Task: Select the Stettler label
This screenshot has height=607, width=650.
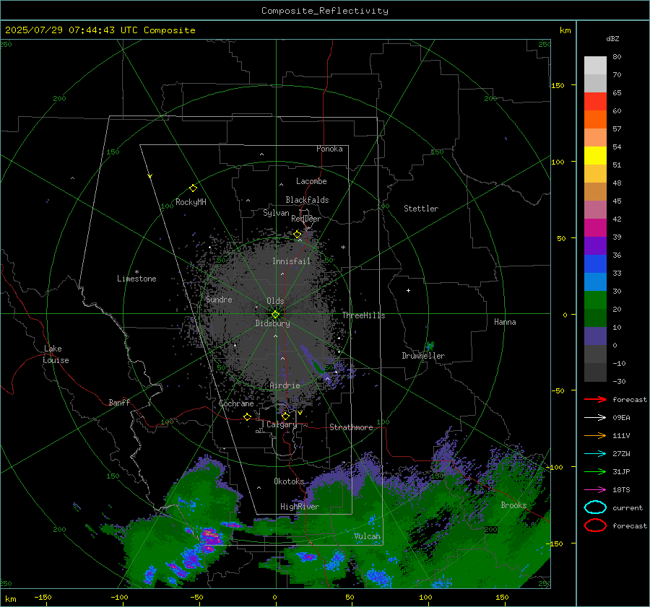Action: tap(421, 209)
